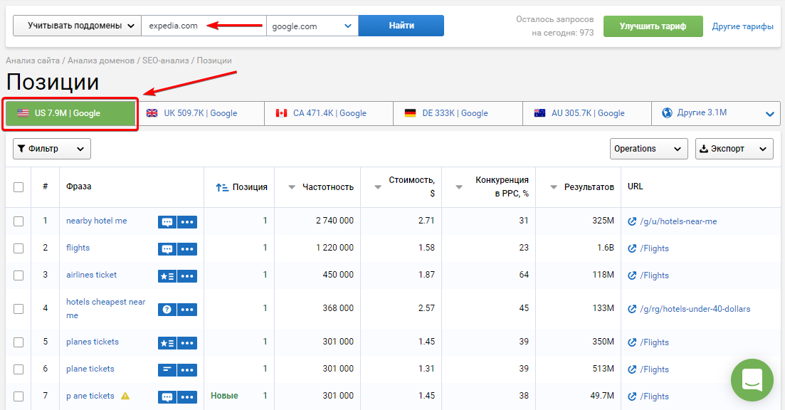
Task: Click star-list icon for 'planes tickets'
Action: [167, 343]
